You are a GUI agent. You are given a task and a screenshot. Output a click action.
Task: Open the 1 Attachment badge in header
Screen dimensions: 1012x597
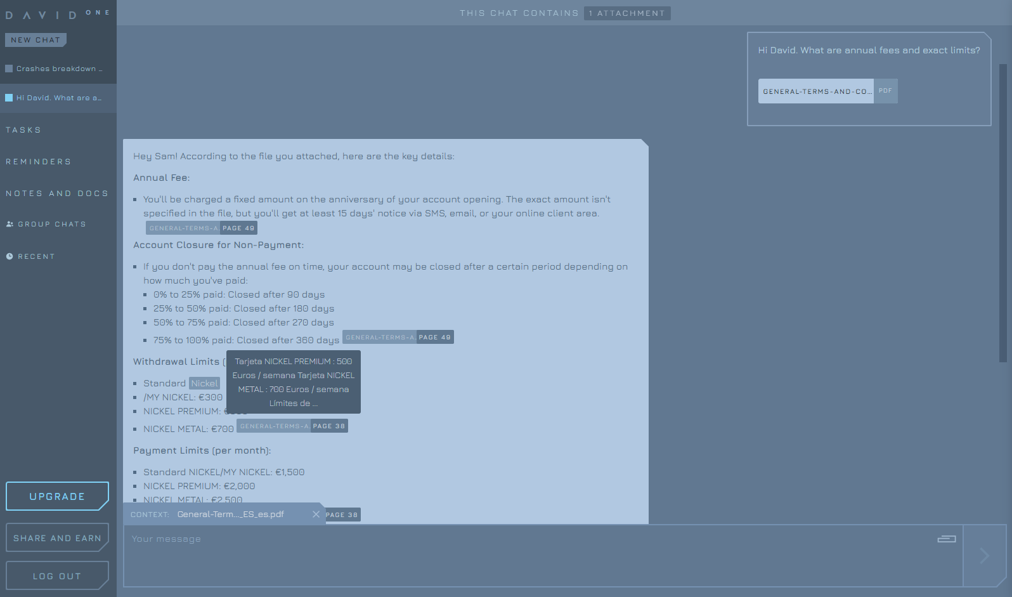click(x=626, y=13)
